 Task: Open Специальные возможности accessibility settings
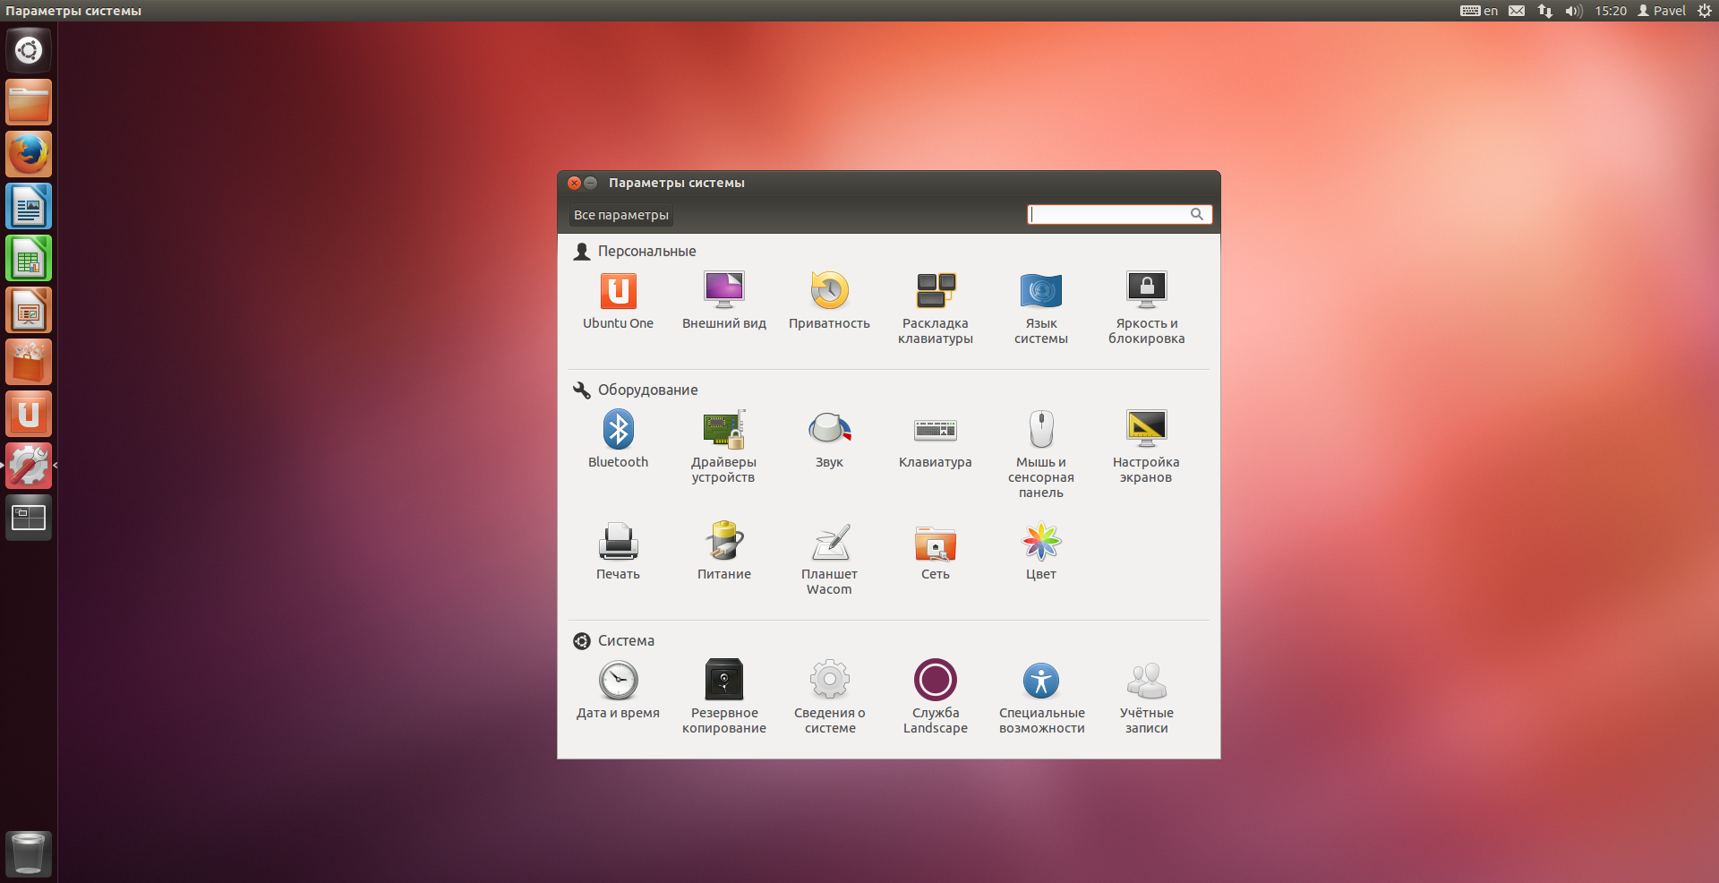[x=1040, y=698]
